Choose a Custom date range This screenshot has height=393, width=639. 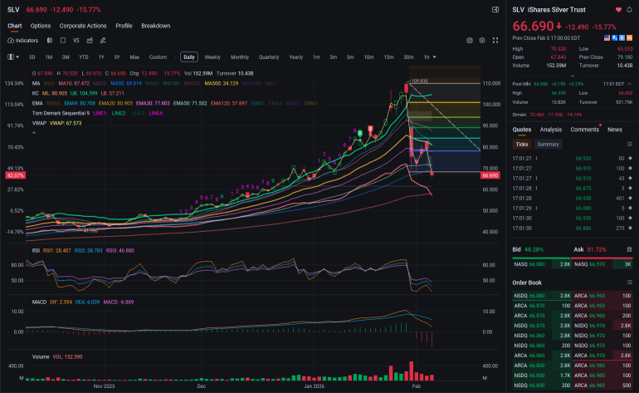click(x=158, y=57)
